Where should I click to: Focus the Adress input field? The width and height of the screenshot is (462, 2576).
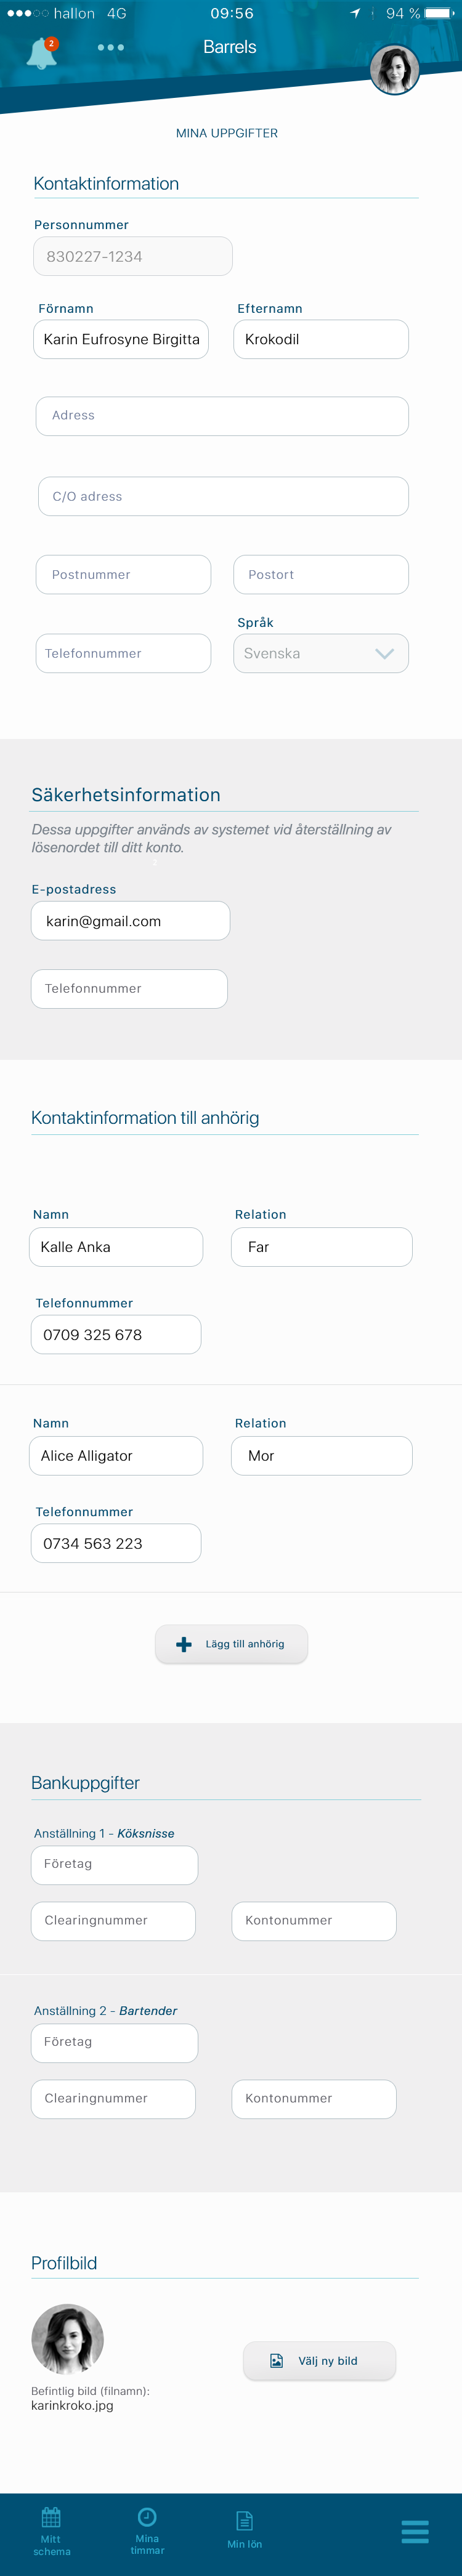[x=222, y=416]
